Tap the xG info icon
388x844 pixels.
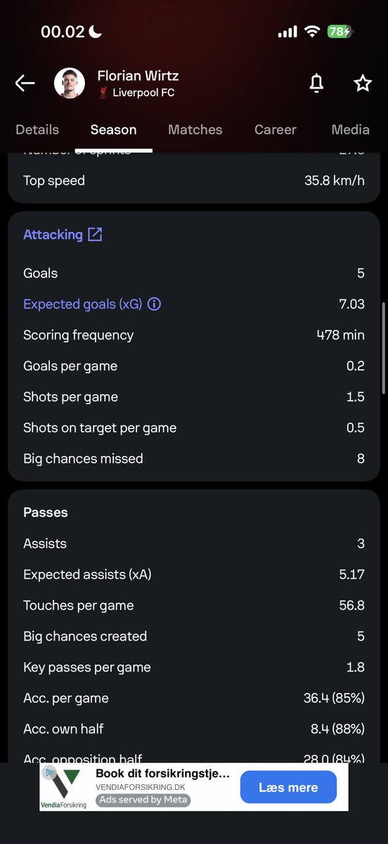tap(154, 305)
